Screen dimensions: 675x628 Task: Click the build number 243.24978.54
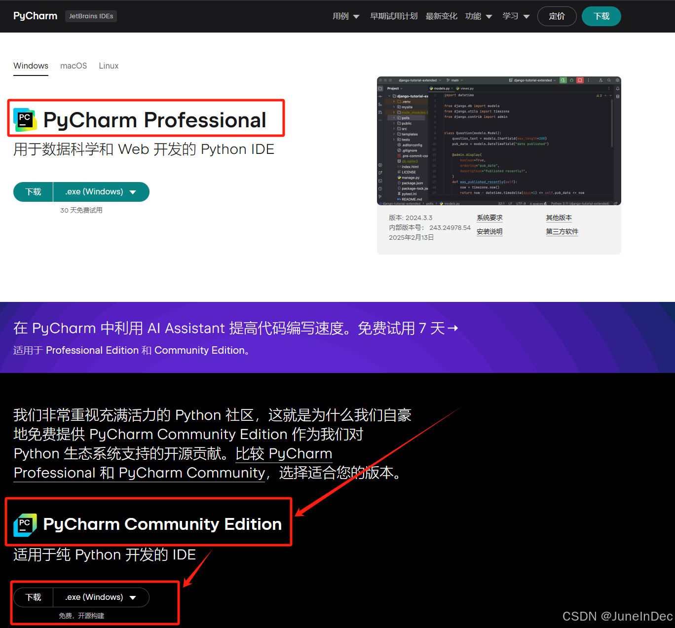click(450, 227)
